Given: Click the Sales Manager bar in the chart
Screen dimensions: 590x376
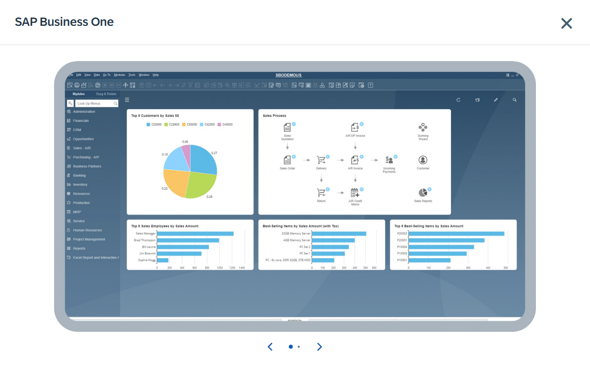Looking at the screenshot, I should (196, 233).
